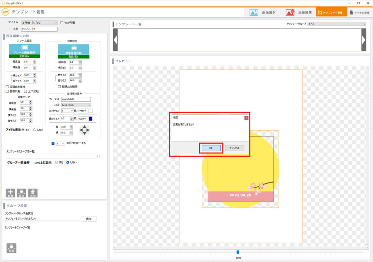Open the アイテム dropdown

(x=39, y=23)
